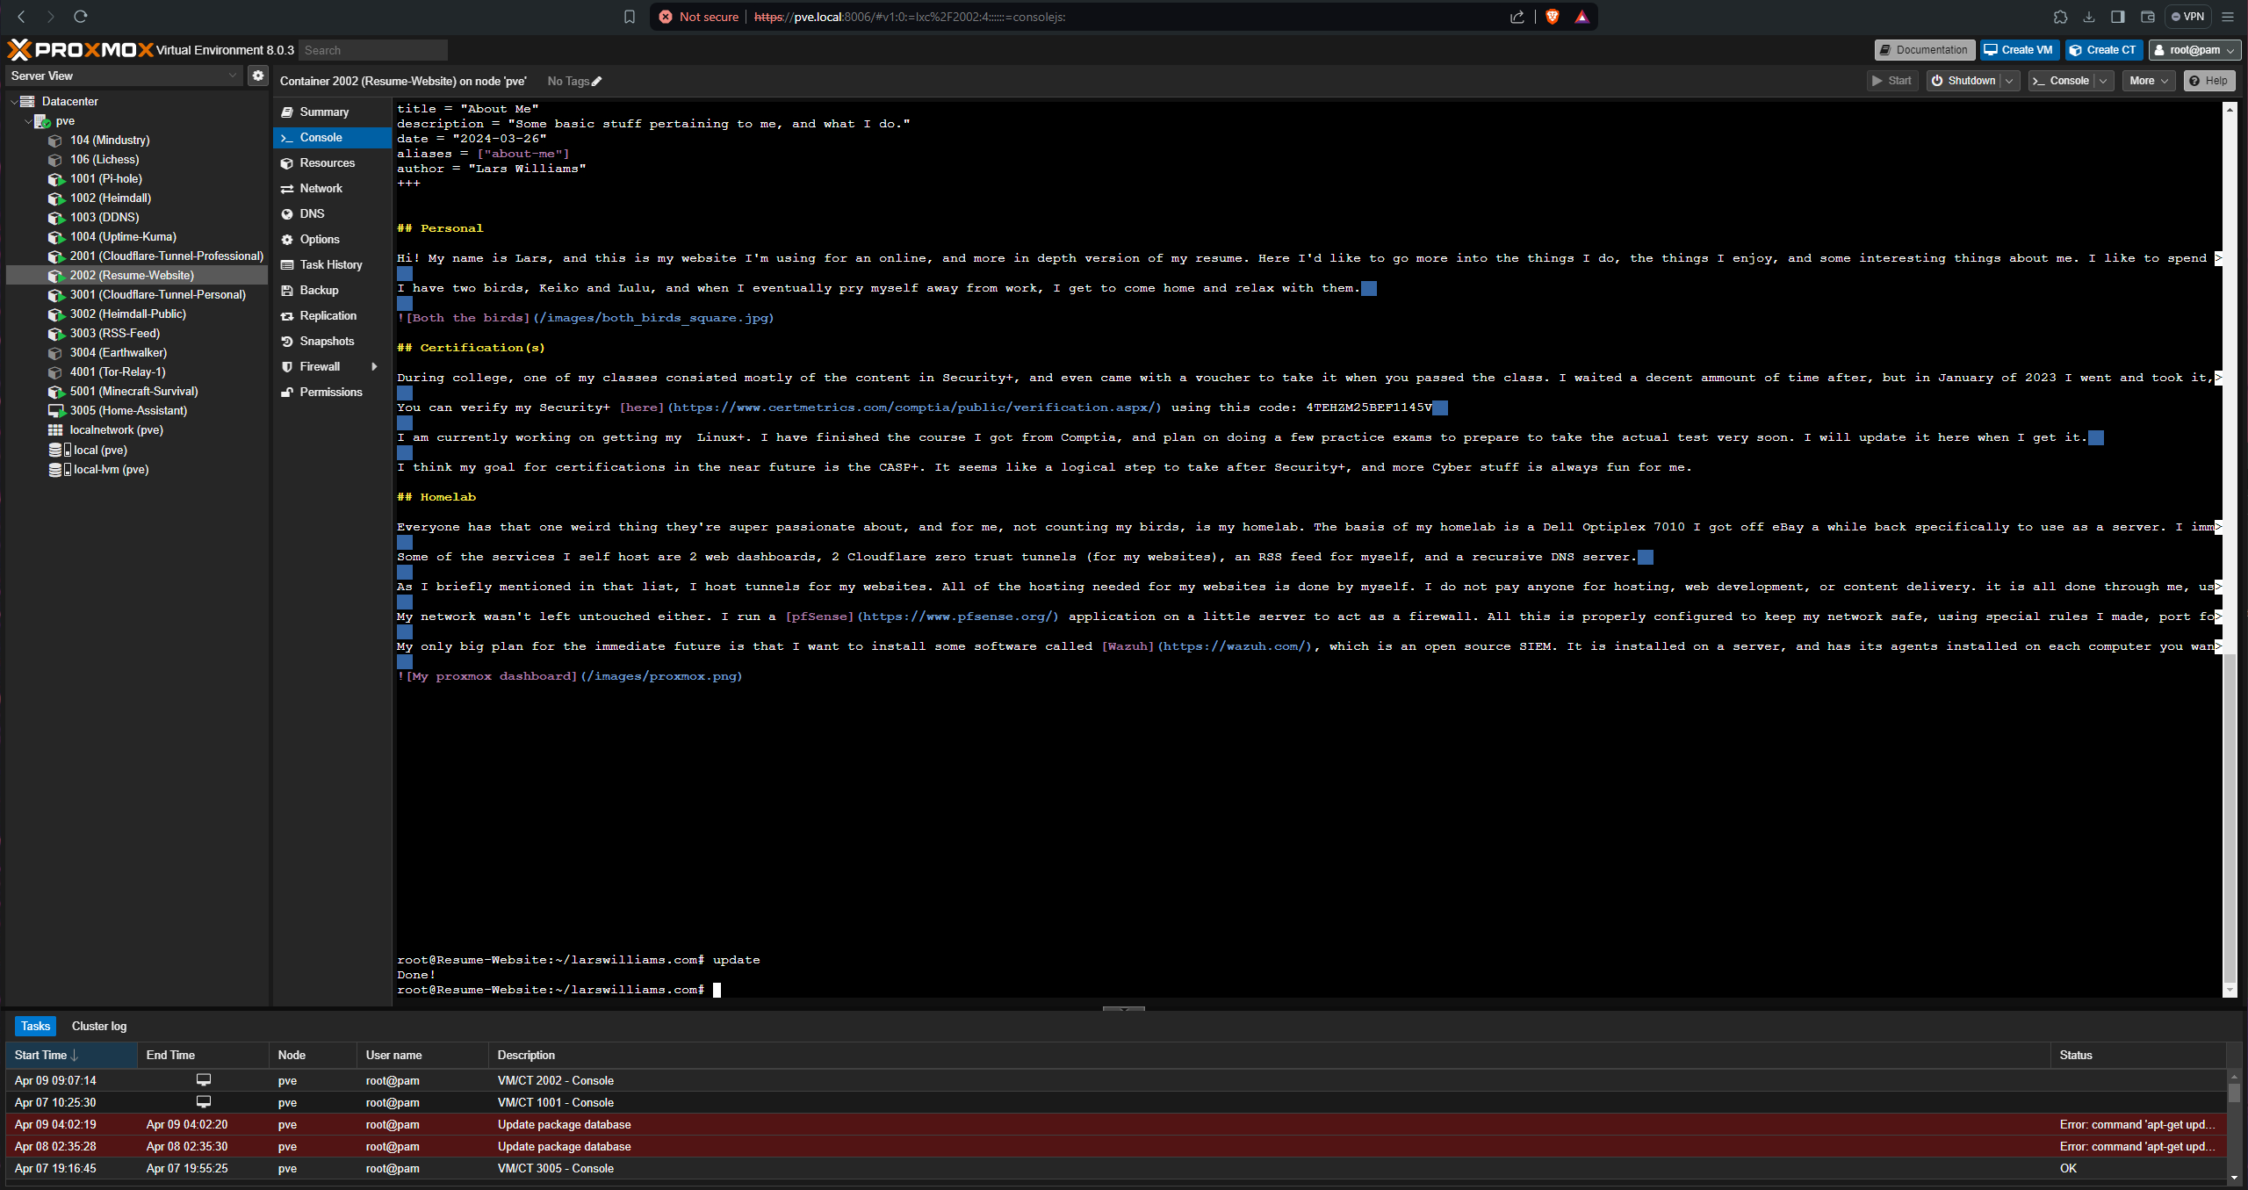This screenshot has width=2248, height=1190.
Task: Click the share icon in address bar
Action: [1517, 17]
